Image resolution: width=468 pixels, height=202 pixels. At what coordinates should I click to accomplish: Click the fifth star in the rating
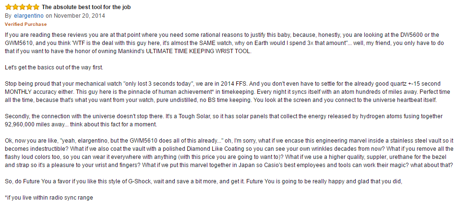[36, 7]
